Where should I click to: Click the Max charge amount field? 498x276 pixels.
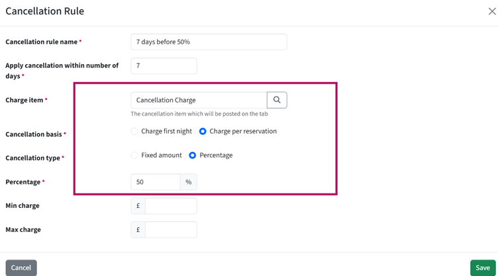[171, 230]
